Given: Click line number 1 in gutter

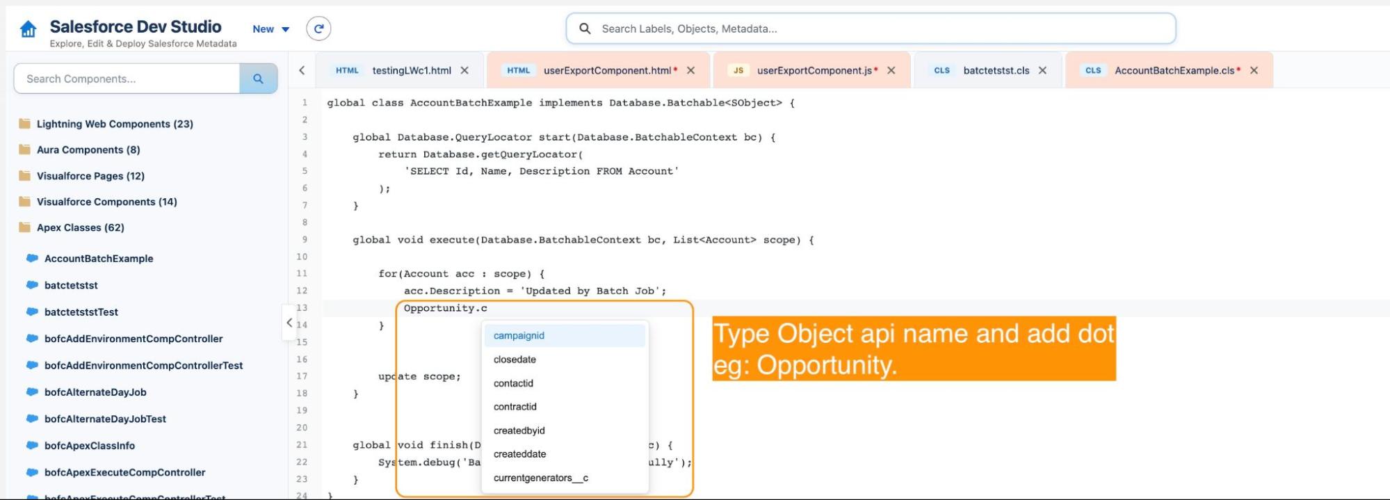Looking at the screenshot, I should [304, 102].
